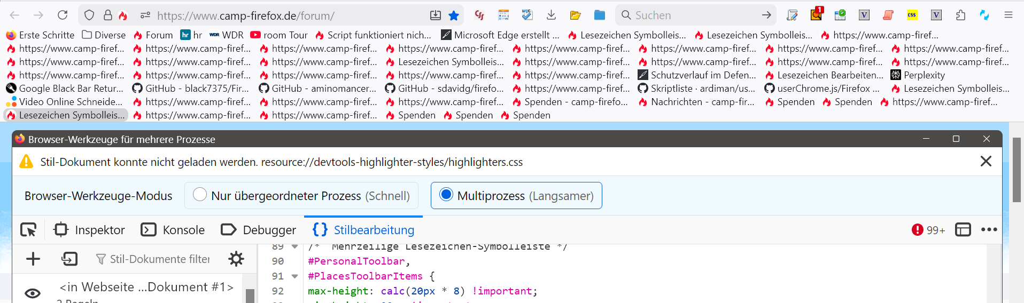Click the Suchen search field
The height and width of the screenshot is (303, 1024).
(695, 15)
